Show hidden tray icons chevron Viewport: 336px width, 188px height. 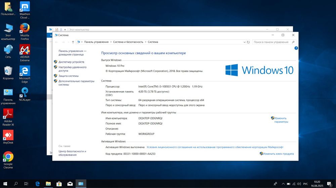point(283,184)
